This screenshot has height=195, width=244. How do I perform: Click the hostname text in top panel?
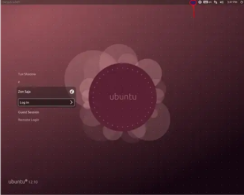(10, 2)
